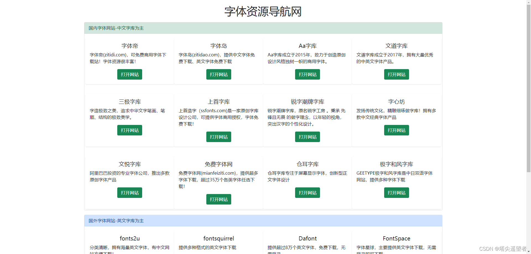
Task: Click the 文悦字库 card title
Action: click(x=130, y=164)
